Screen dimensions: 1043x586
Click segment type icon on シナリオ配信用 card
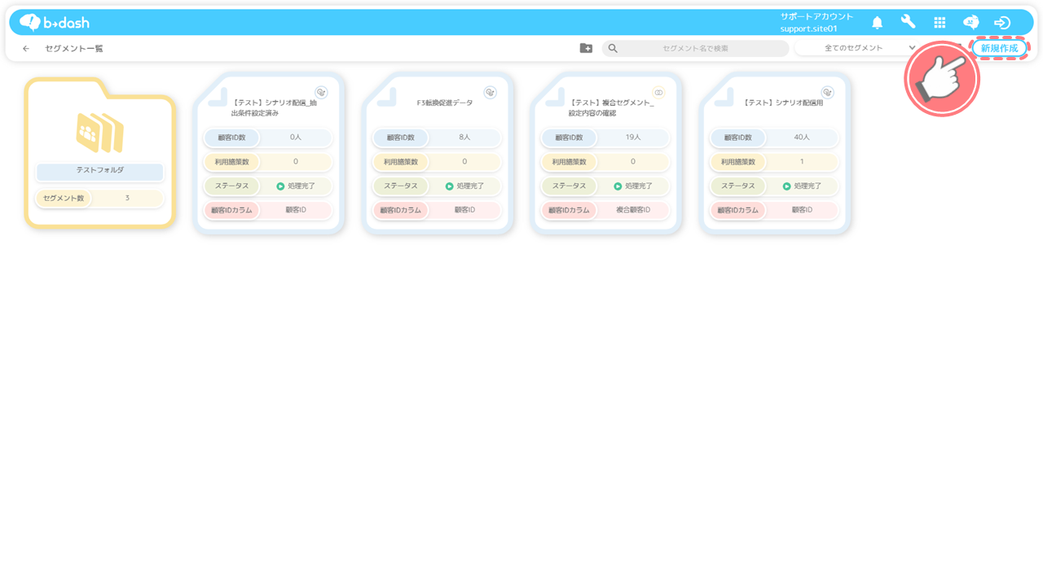click(x=827, y=92)
